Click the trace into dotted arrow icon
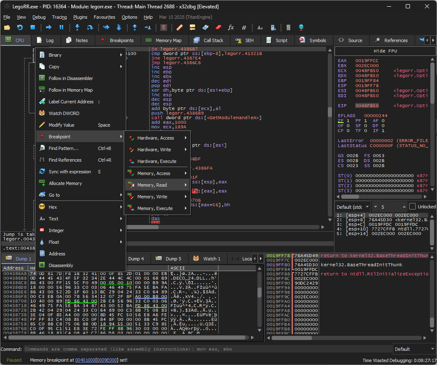 pos(106,27)
